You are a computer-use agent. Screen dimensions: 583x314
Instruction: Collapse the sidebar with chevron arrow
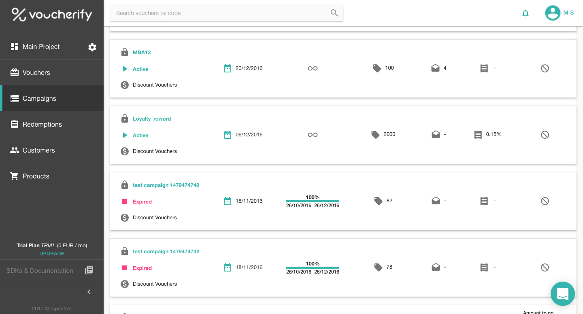(x=89, y=292)
